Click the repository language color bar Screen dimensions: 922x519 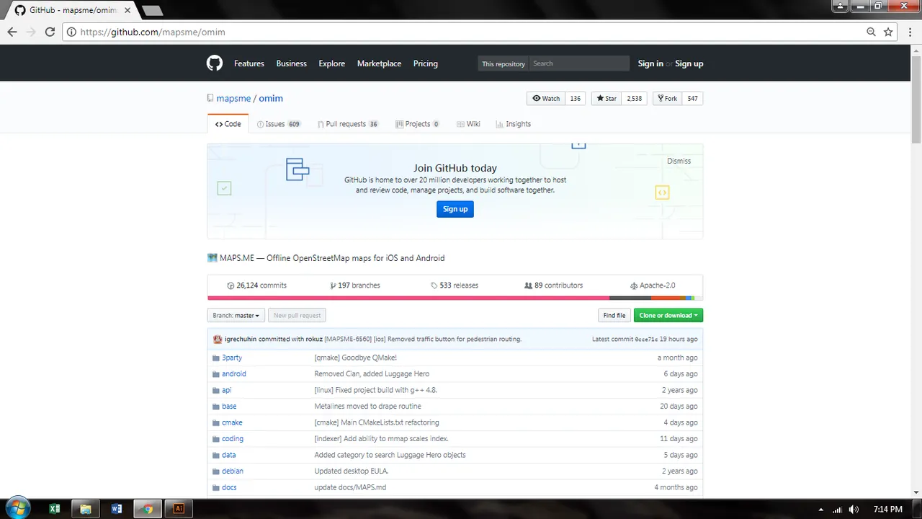455,298
